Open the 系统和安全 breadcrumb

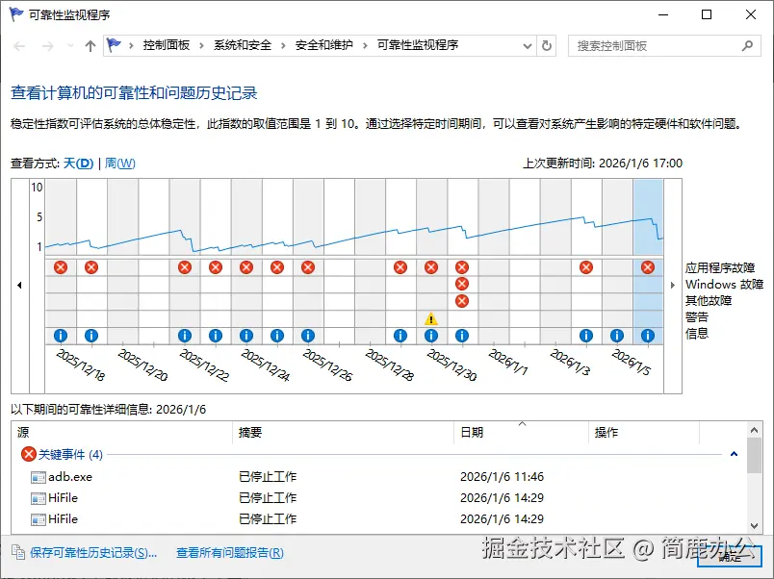point(243,45)
